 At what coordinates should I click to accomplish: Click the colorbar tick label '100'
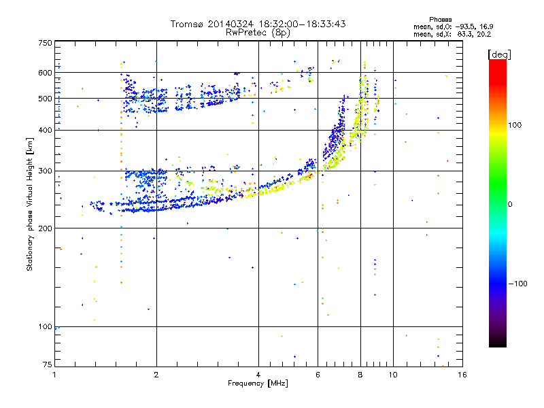tap(515, 125)
